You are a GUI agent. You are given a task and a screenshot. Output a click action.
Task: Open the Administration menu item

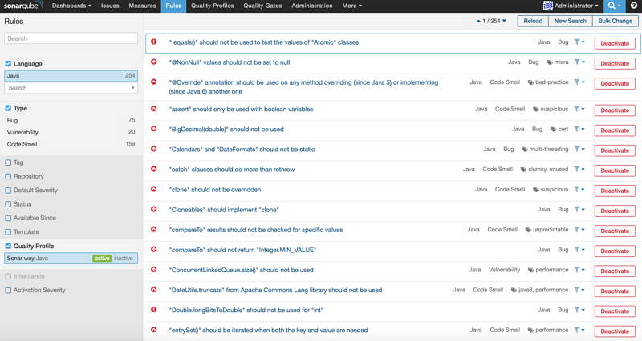coord(312,6)
